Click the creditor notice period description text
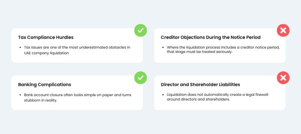This screenshot has height=134, width=301. 223,50
